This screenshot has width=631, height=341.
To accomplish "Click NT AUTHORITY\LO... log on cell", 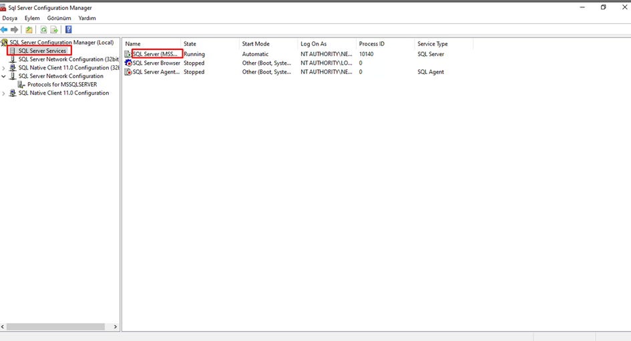I will tap(327, 63).
